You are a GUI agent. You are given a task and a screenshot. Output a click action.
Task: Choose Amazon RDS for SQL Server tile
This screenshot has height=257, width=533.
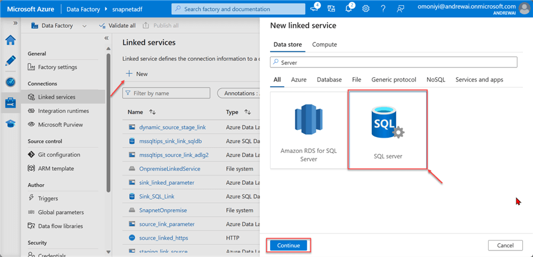coord(309,130)
